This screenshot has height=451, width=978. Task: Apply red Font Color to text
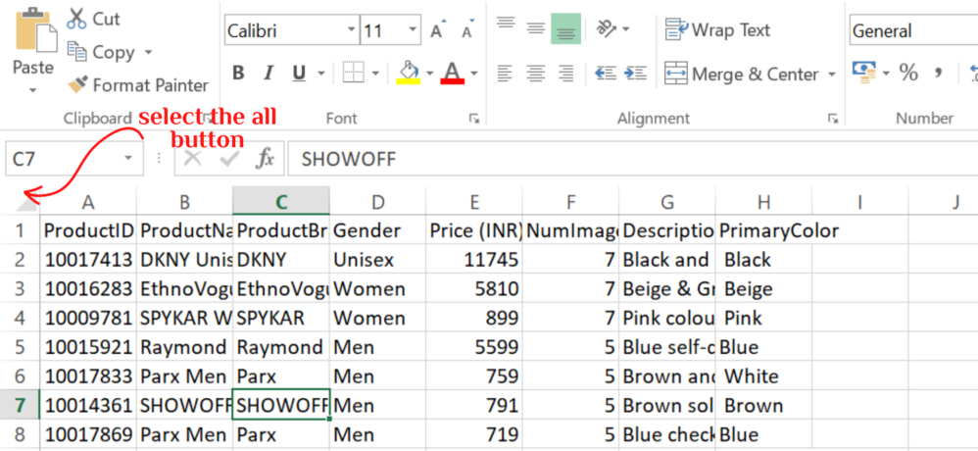[x=453, y=73]
